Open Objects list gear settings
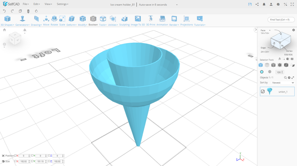 (x=289, y=78)
